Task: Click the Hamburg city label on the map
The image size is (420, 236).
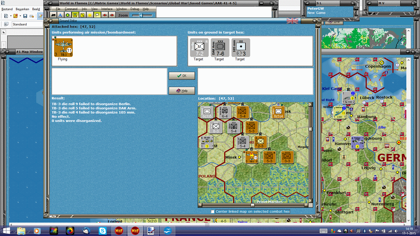Action: point(366,117)
